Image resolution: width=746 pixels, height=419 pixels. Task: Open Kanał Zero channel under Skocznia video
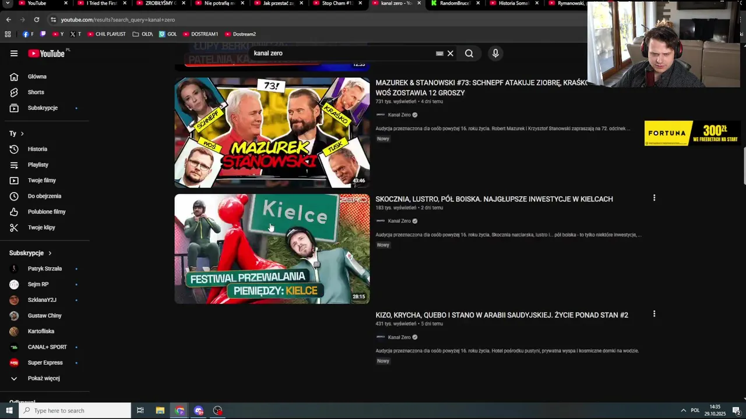click(399, 221)
